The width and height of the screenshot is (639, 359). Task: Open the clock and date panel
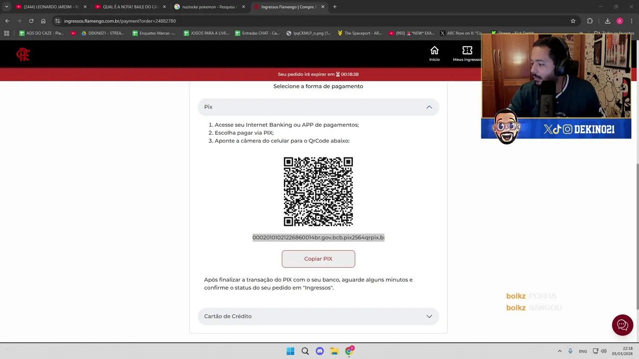623,351
